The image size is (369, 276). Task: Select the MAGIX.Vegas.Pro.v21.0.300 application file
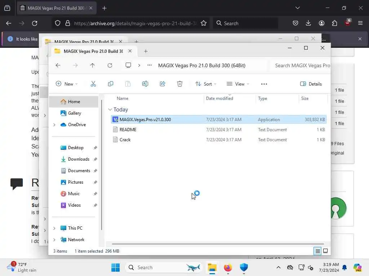[219, 119]
